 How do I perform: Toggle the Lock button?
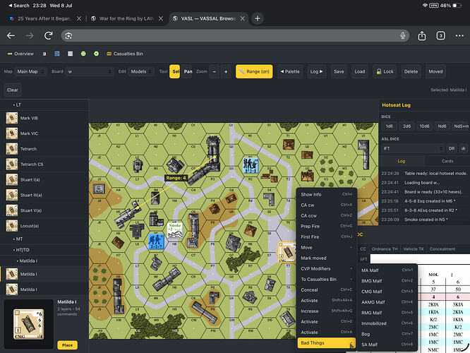tap(385, 71)
